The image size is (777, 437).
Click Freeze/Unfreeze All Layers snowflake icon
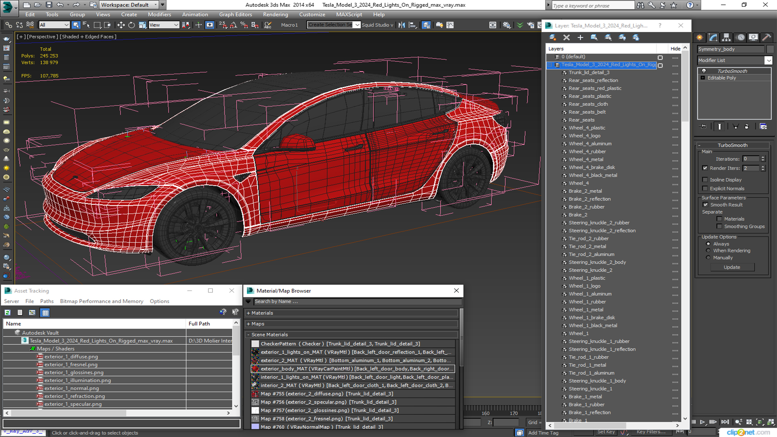point(636,38)
